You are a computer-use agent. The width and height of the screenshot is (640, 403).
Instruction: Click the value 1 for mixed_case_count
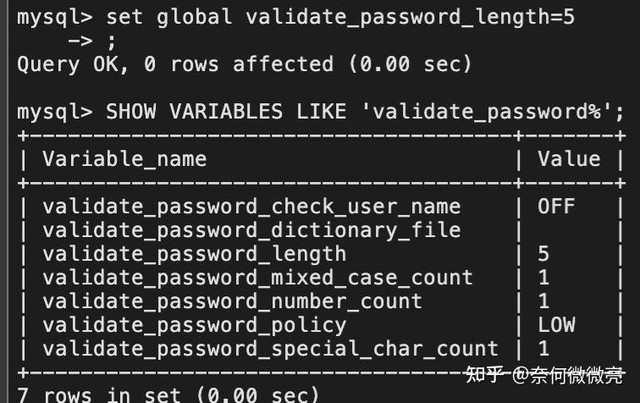[543, 278]
